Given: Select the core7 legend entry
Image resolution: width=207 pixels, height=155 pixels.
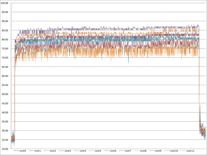Looking at the screenshot, I should click(x=125, y=151).
